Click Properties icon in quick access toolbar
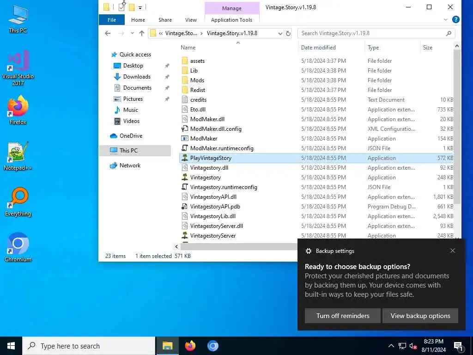 coord(121,7)
